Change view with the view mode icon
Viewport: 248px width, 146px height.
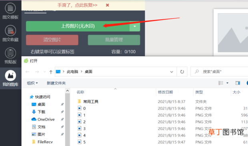221,83
